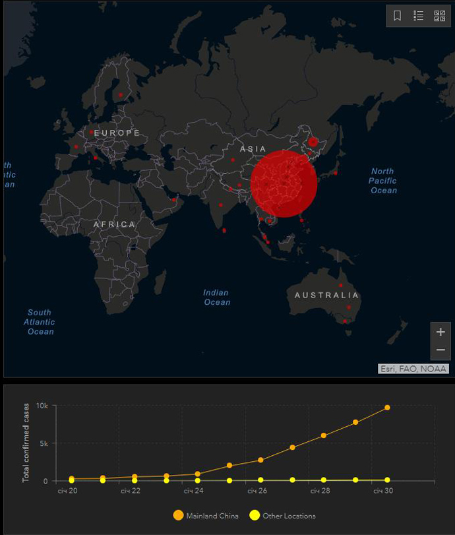Select the orange data point above січ 26
The image size is (455, 535).
click(x=260, y=460)
